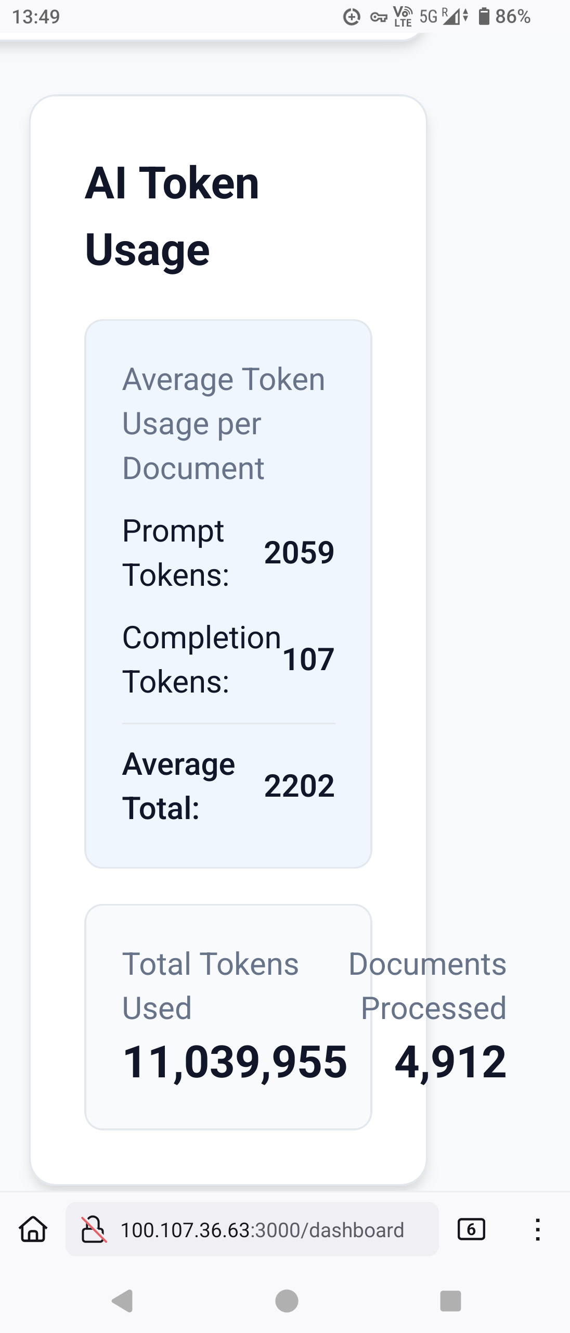570x1333 pixels.
Task: Tap the Average Total value 2202
Action: 299,786
